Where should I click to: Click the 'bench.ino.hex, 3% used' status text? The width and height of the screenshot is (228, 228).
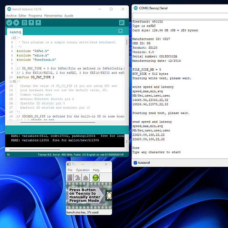82,212
